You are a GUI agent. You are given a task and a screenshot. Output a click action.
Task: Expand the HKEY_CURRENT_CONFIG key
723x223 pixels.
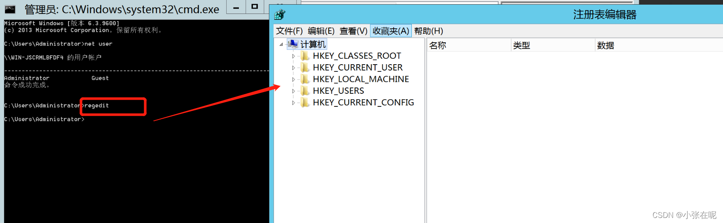pyautogui.click(x=293, y=103)
